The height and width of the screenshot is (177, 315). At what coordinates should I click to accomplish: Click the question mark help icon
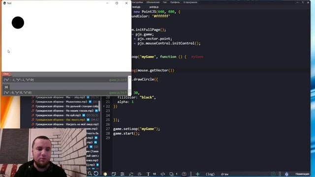pyautogui.click(x=184, y=174)
